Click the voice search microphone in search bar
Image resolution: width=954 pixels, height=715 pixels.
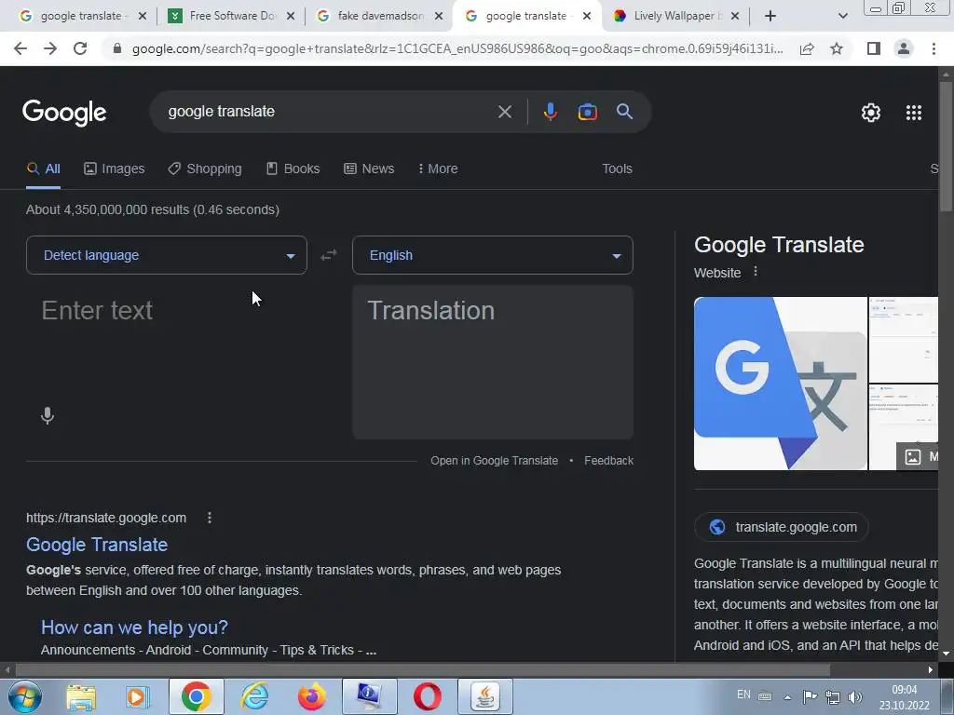[x=550, y=112]
